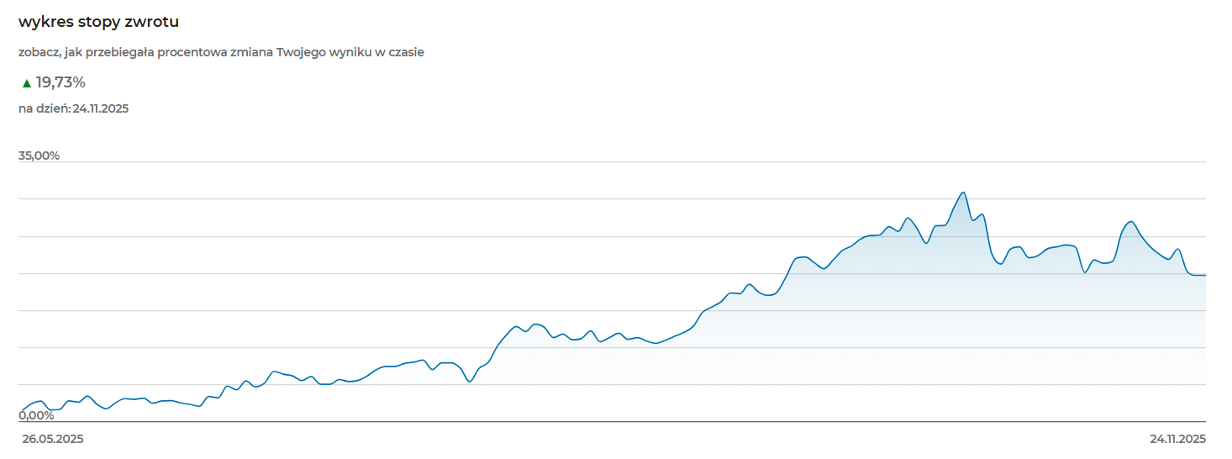Click the "na dzień: 24.11.2025" label
Screen dimensions: 1232x459
click(73, 108)
